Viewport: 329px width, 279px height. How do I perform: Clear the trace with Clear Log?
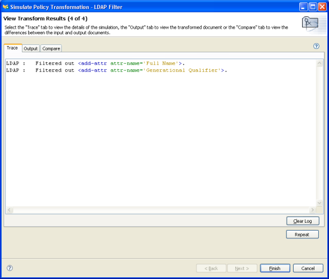coord(303,221)
